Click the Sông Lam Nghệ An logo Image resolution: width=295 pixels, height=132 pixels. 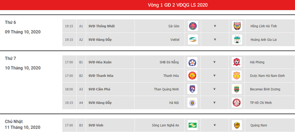tap(193, 125)
